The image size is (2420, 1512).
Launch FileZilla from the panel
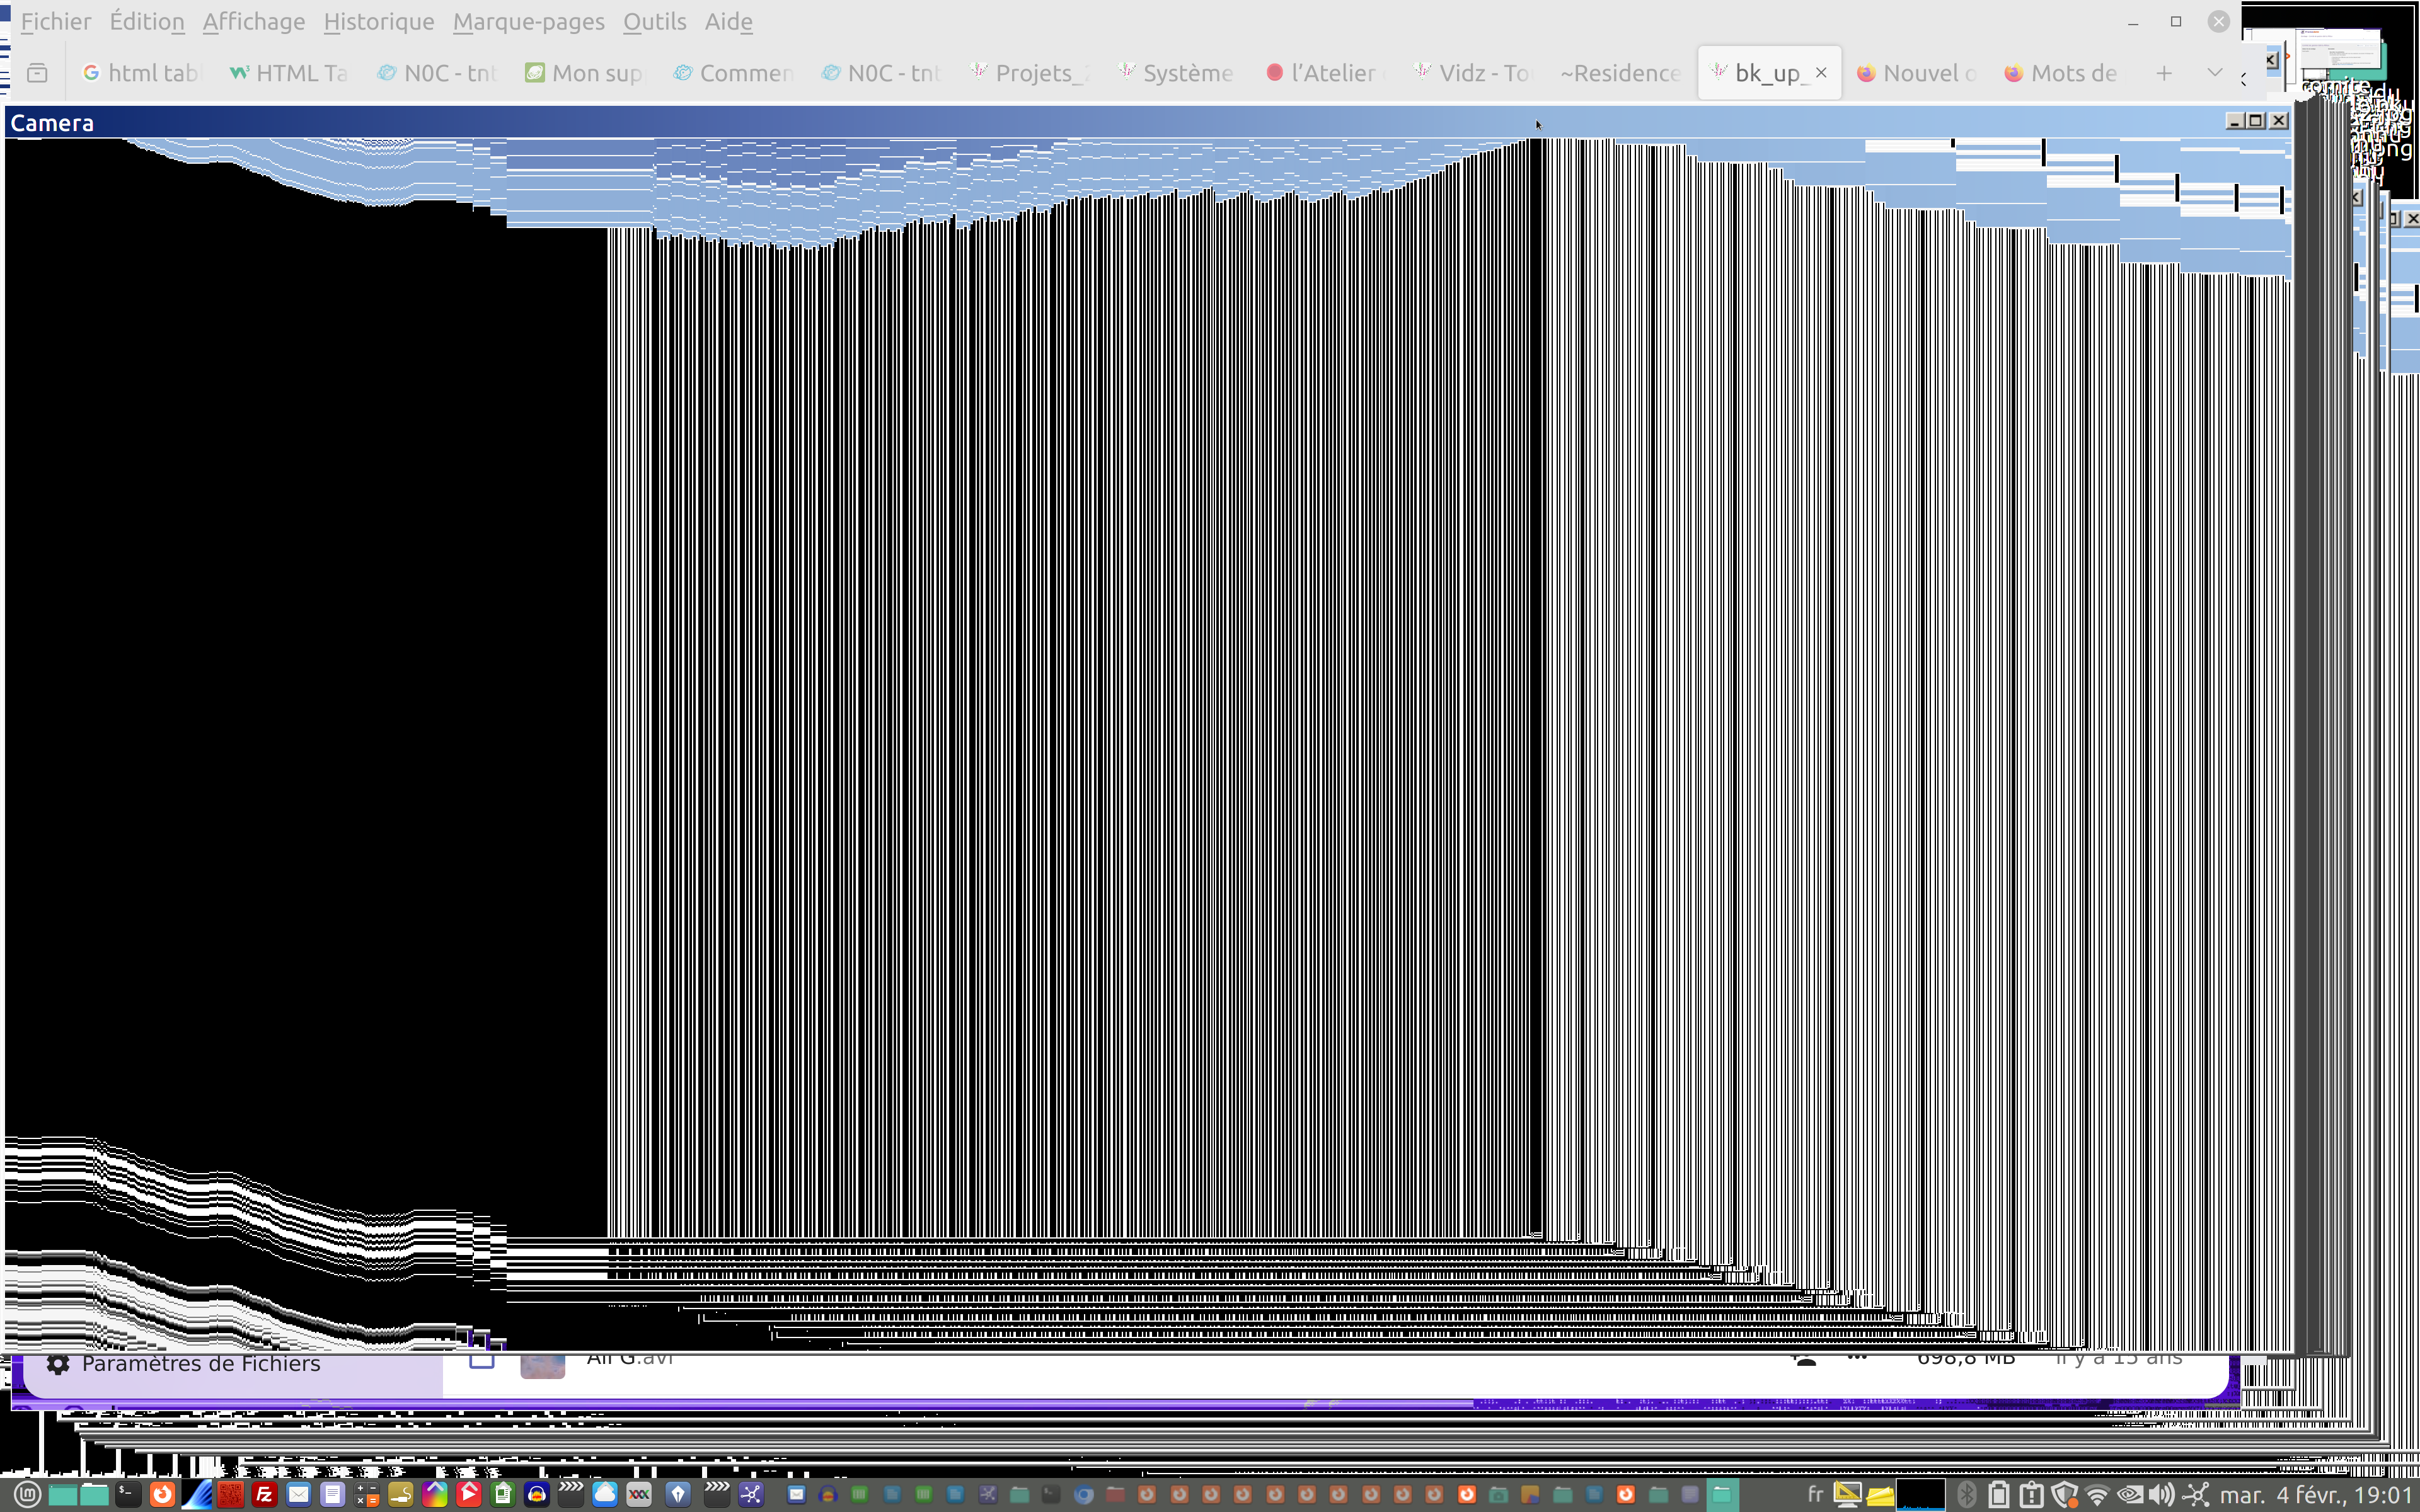264,1494
